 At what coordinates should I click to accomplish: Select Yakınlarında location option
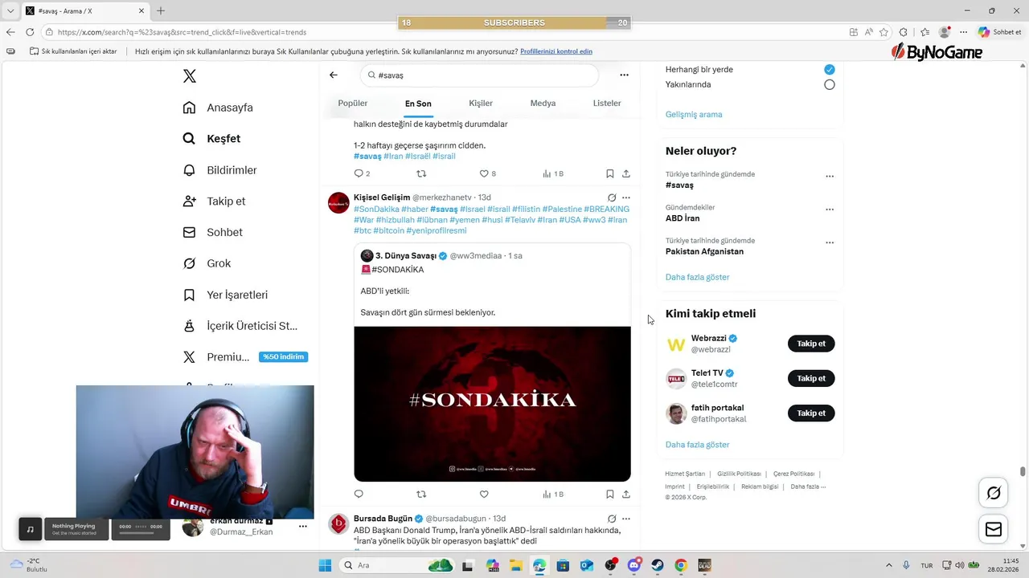point(829,84)
